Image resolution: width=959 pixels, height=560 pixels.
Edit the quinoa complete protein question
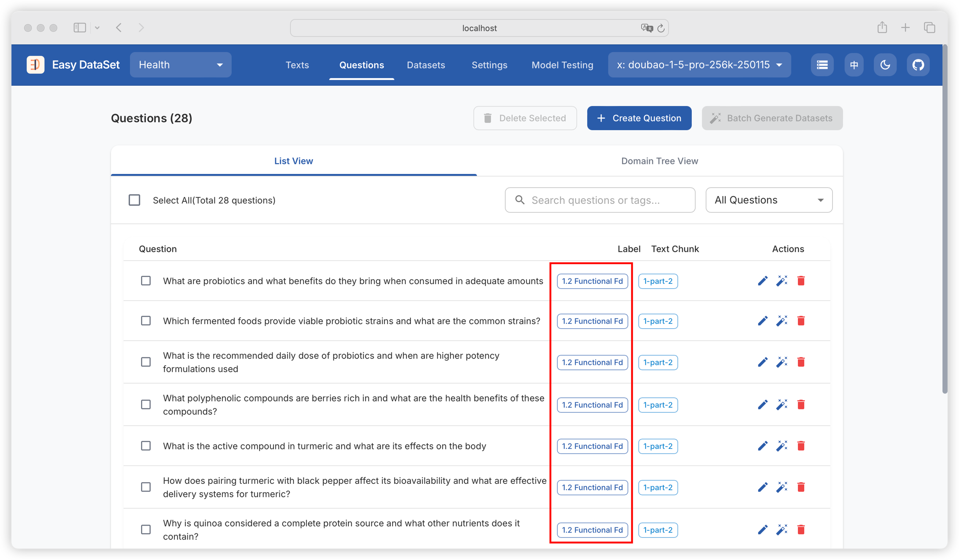pyautogui.click(x=763, y=530)
